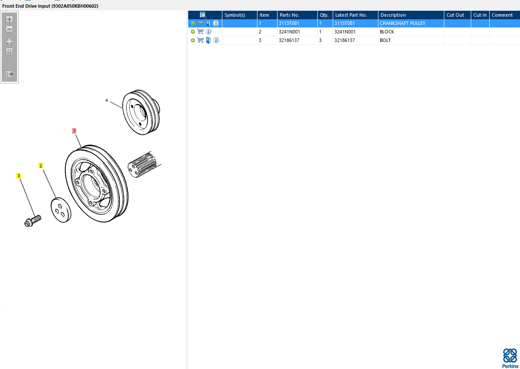
Task: Zoom in the diagram with plus button
Action: click(x=9, y=19)
